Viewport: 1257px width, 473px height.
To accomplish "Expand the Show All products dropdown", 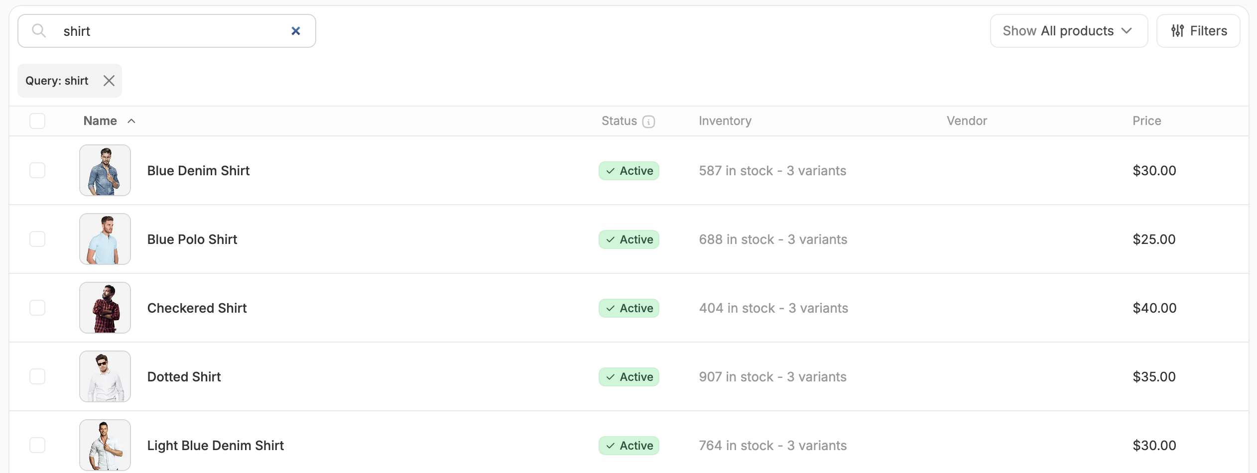I will [x=1069, y=31].
